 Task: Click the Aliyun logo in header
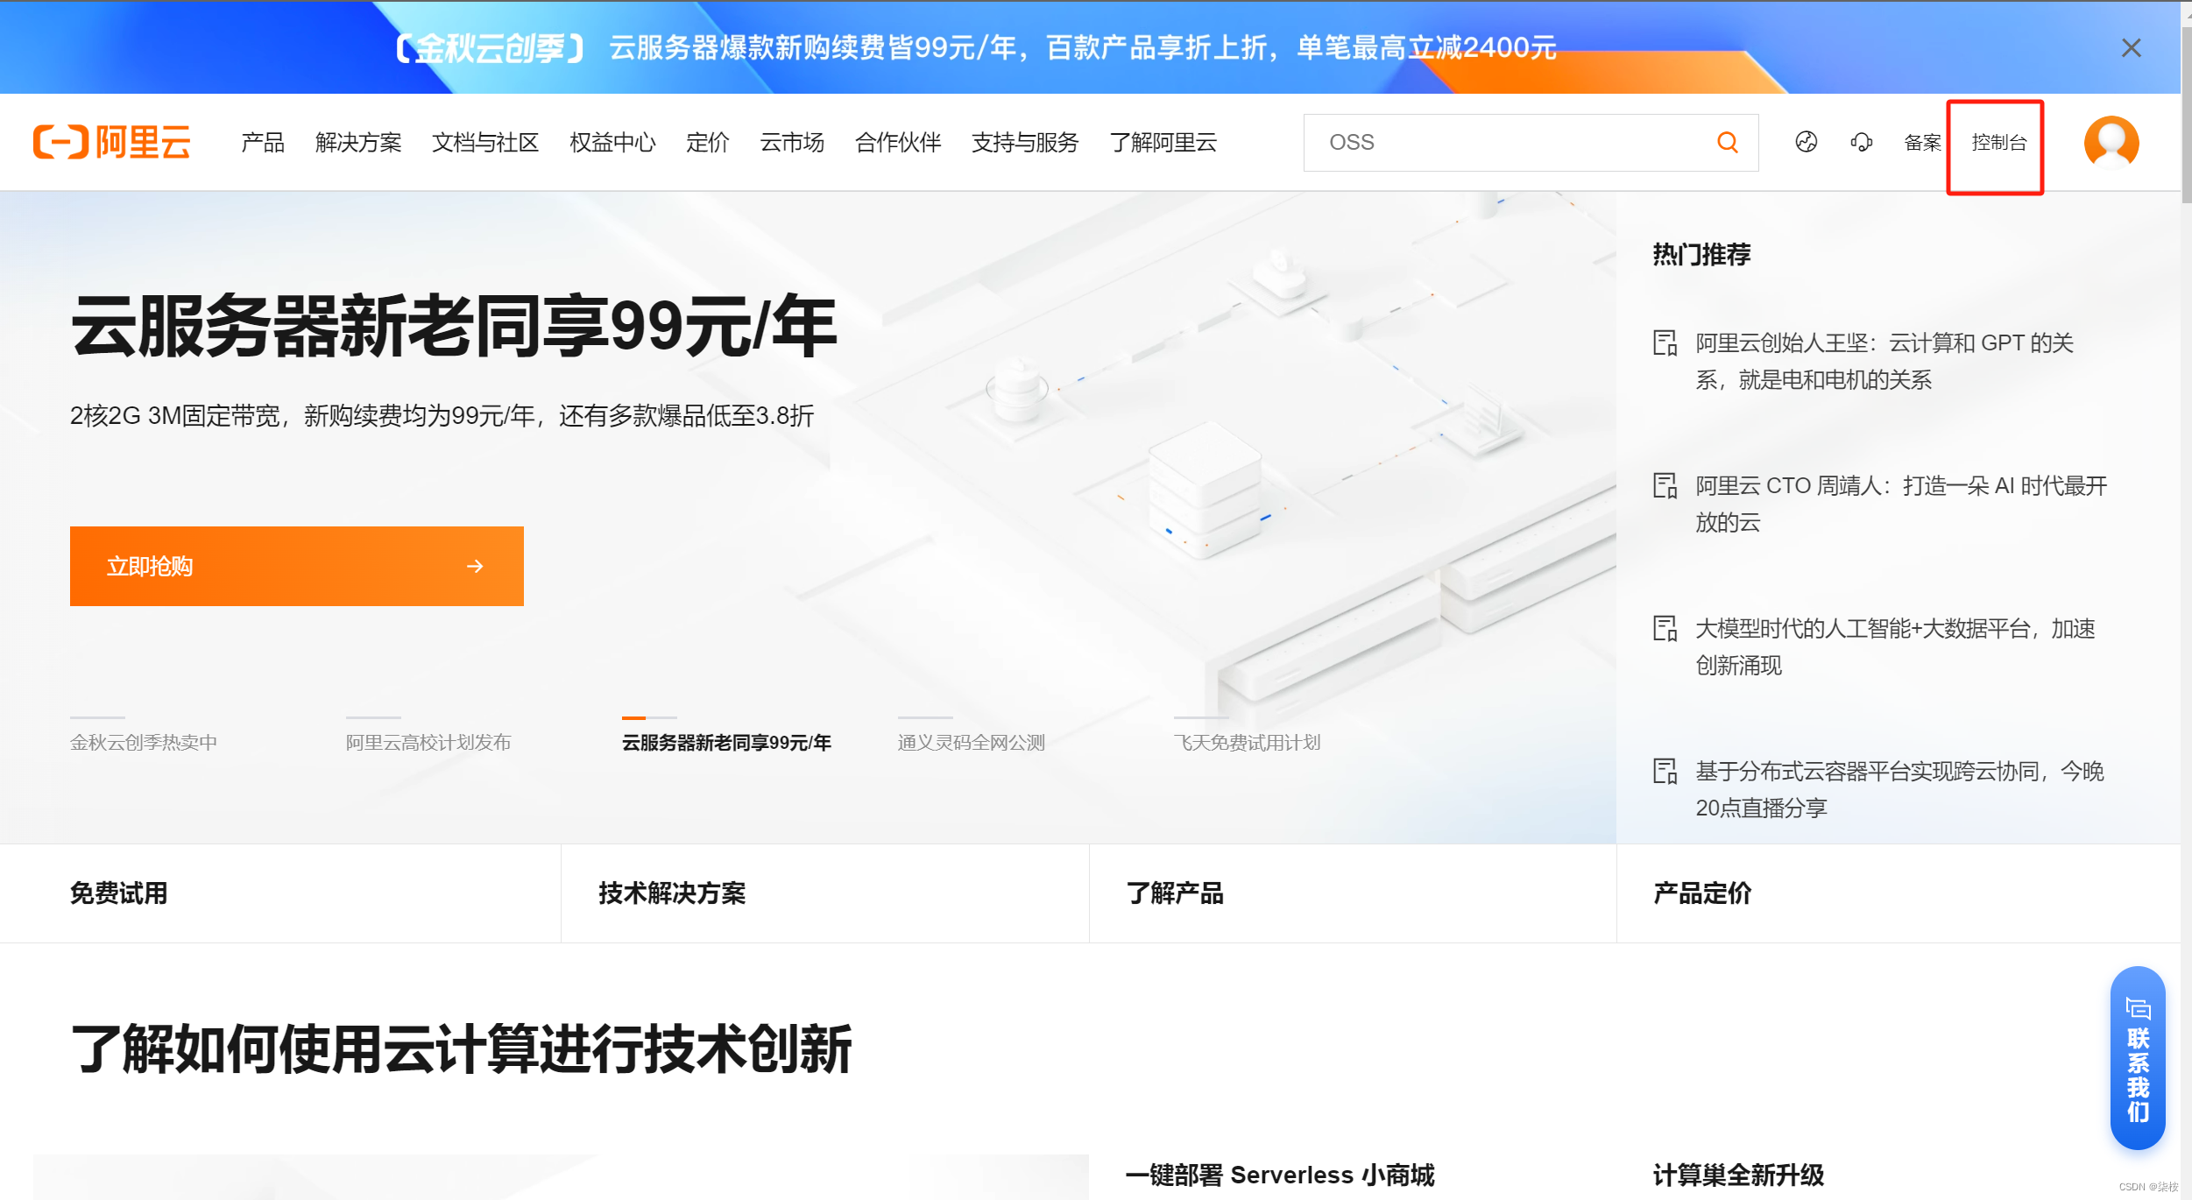coord(112,142)
